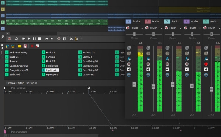The width and height of the screenshot is (221, 137).
Task: Click the green icon beside Jazz 5-4
Action: [x=80, y=57]
